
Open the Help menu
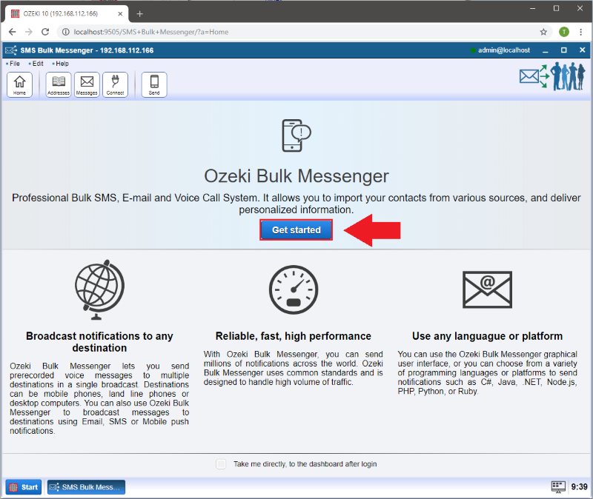pyautogui.click(x=62, y=64)
